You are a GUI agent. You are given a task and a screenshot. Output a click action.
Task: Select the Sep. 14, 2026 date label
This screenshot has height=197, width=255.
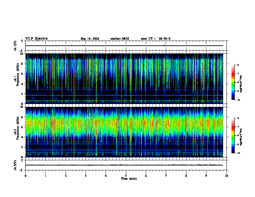point(90,39)
